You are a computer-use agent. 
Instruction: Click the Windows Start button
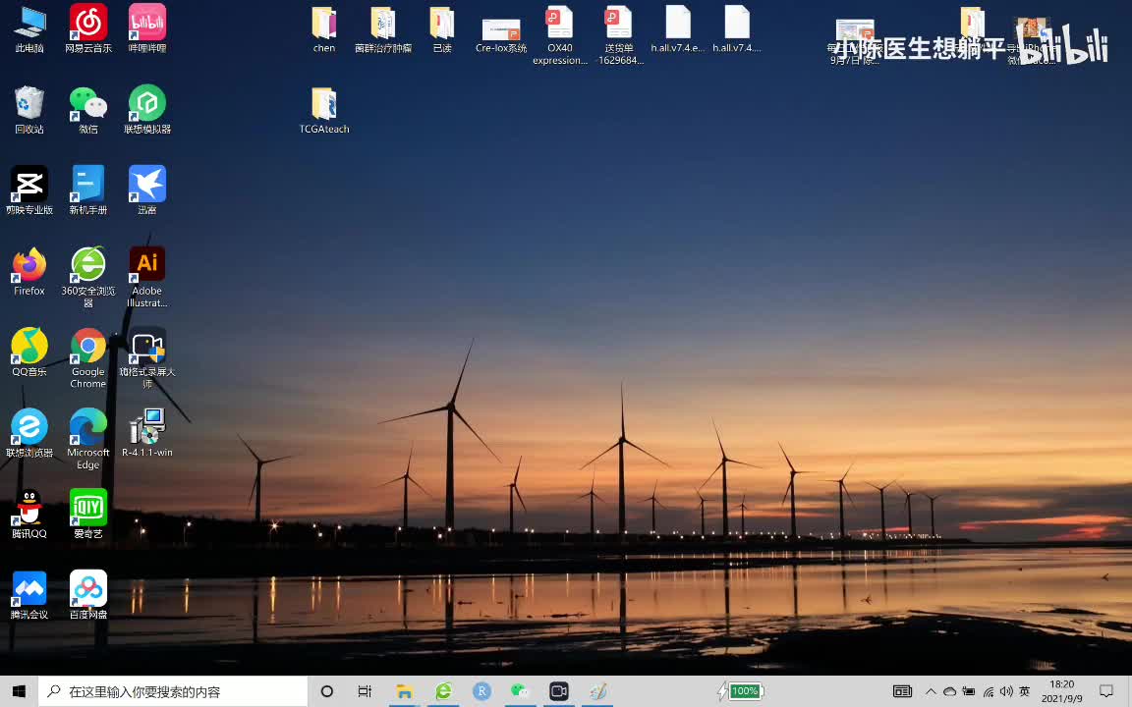tap(19, 691)
